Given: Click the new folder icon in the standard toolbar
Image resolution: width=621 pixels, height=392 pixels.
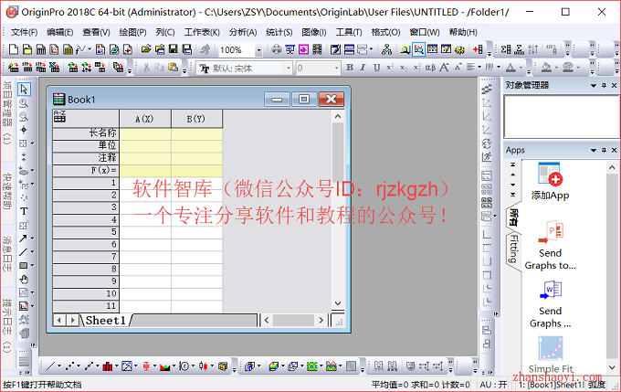Looking at the screenshot, I should 27,49.
